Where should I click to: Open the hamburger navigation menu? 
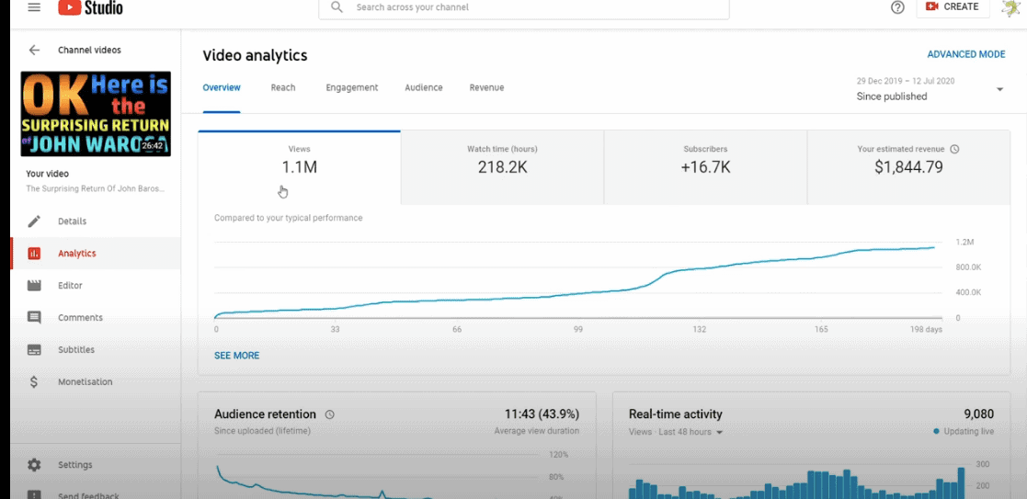click(x=34, y=7)
